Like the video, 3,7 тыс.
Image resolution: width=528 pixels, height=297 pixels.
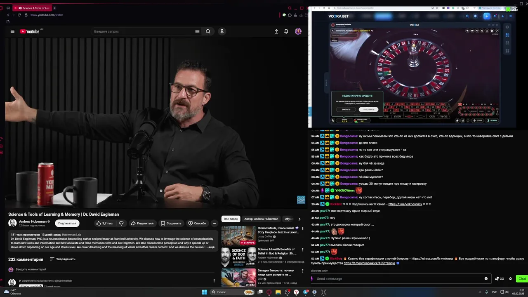tap(104, 223)
